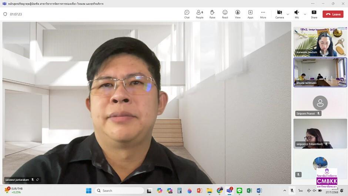The image size is (348, 196).
Task: Open the Windows Start menu
Action: (88, 190)
